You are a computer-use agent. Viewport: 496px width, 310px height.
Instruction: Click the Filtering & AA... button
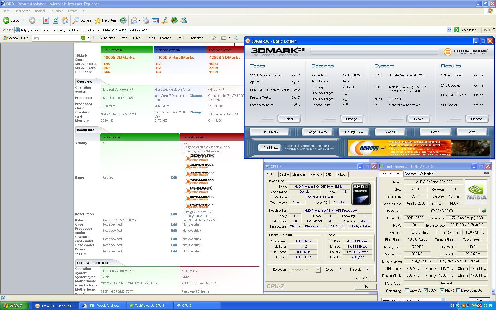(354, 132)
